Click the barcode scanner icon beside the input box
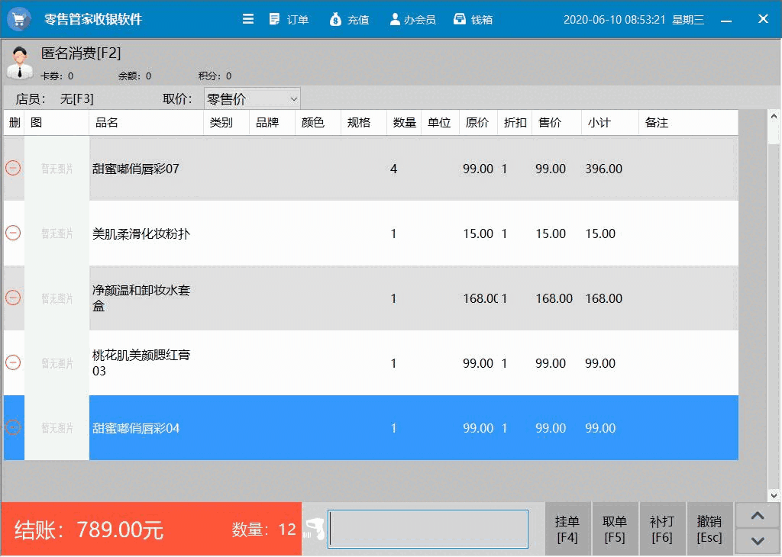 tap(313, 528)
